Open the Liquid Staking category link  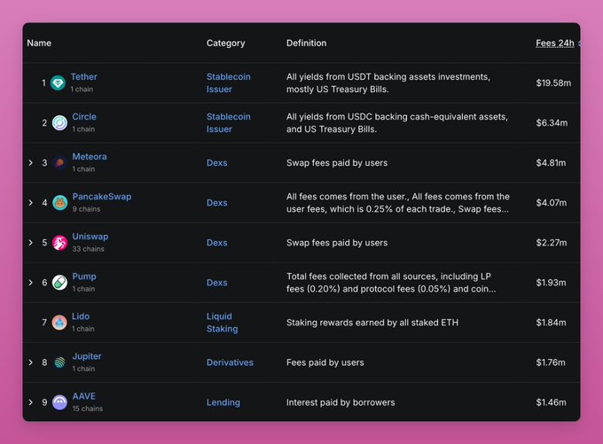222,323
